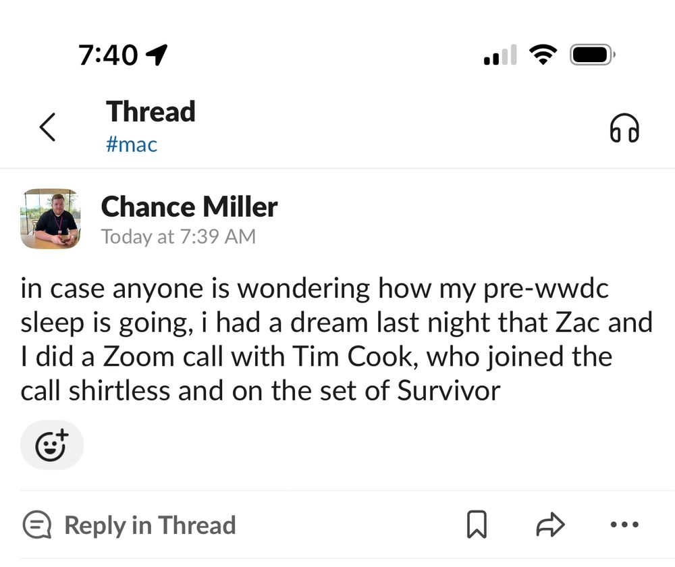Tap Chance Miller's display name
Viewport: 675px width, 567px height.
click(x=189, y=207)
